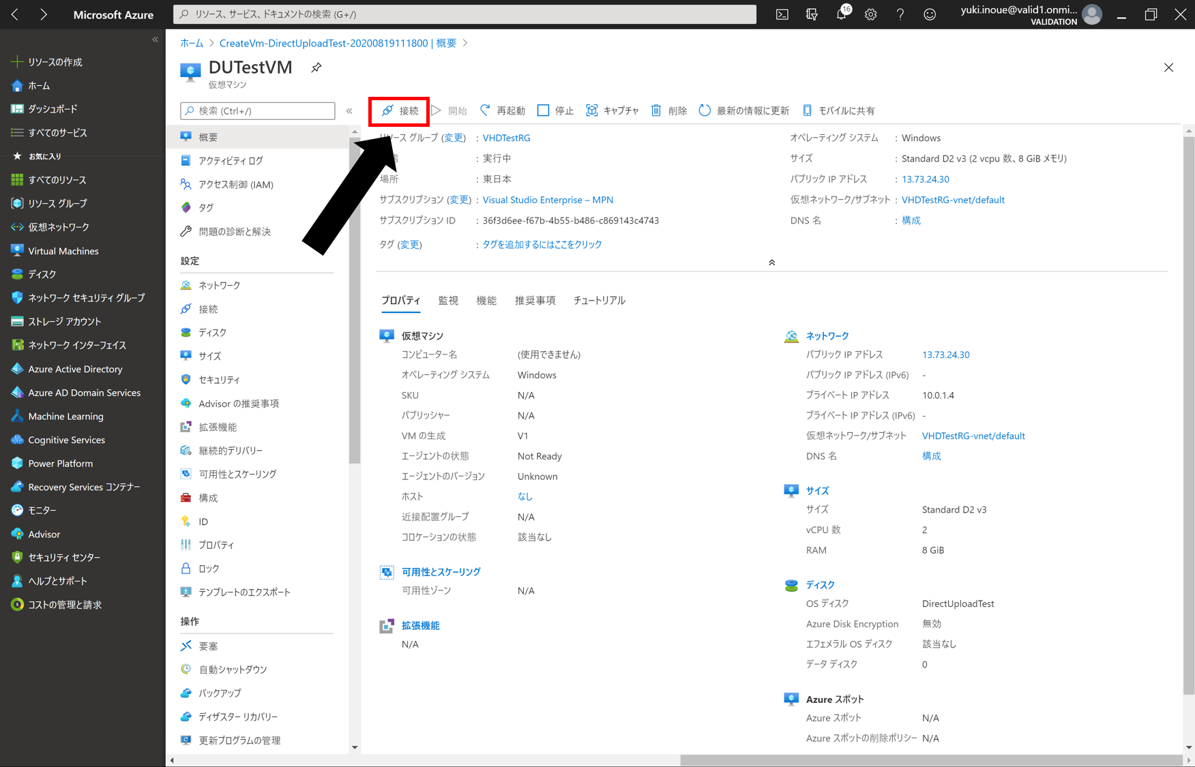Switch to the 機能 tab
This screenshot has width=1195, height=767.
coord(486,300)
